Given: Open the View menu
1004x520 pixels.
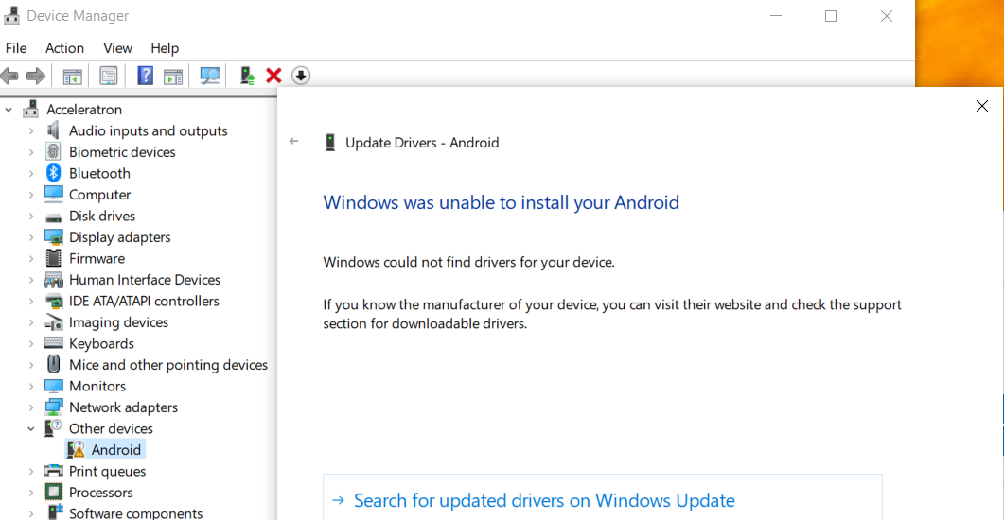Looking at the screenshot, I should (118, 48).
